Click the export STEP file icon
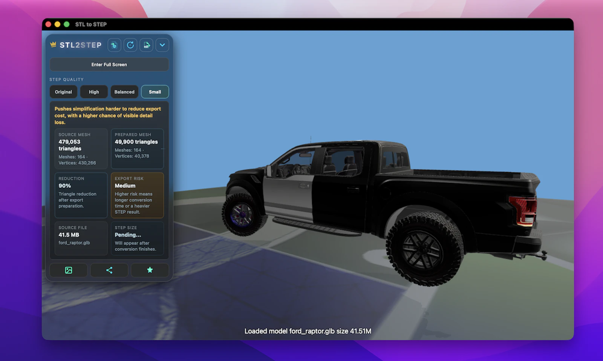The height and width of the screenshot is (361, 603). click(x=146, y=45)
